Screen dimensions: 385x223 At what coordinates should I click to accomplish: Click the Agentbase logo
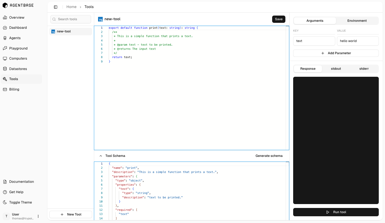click(18, 5)
